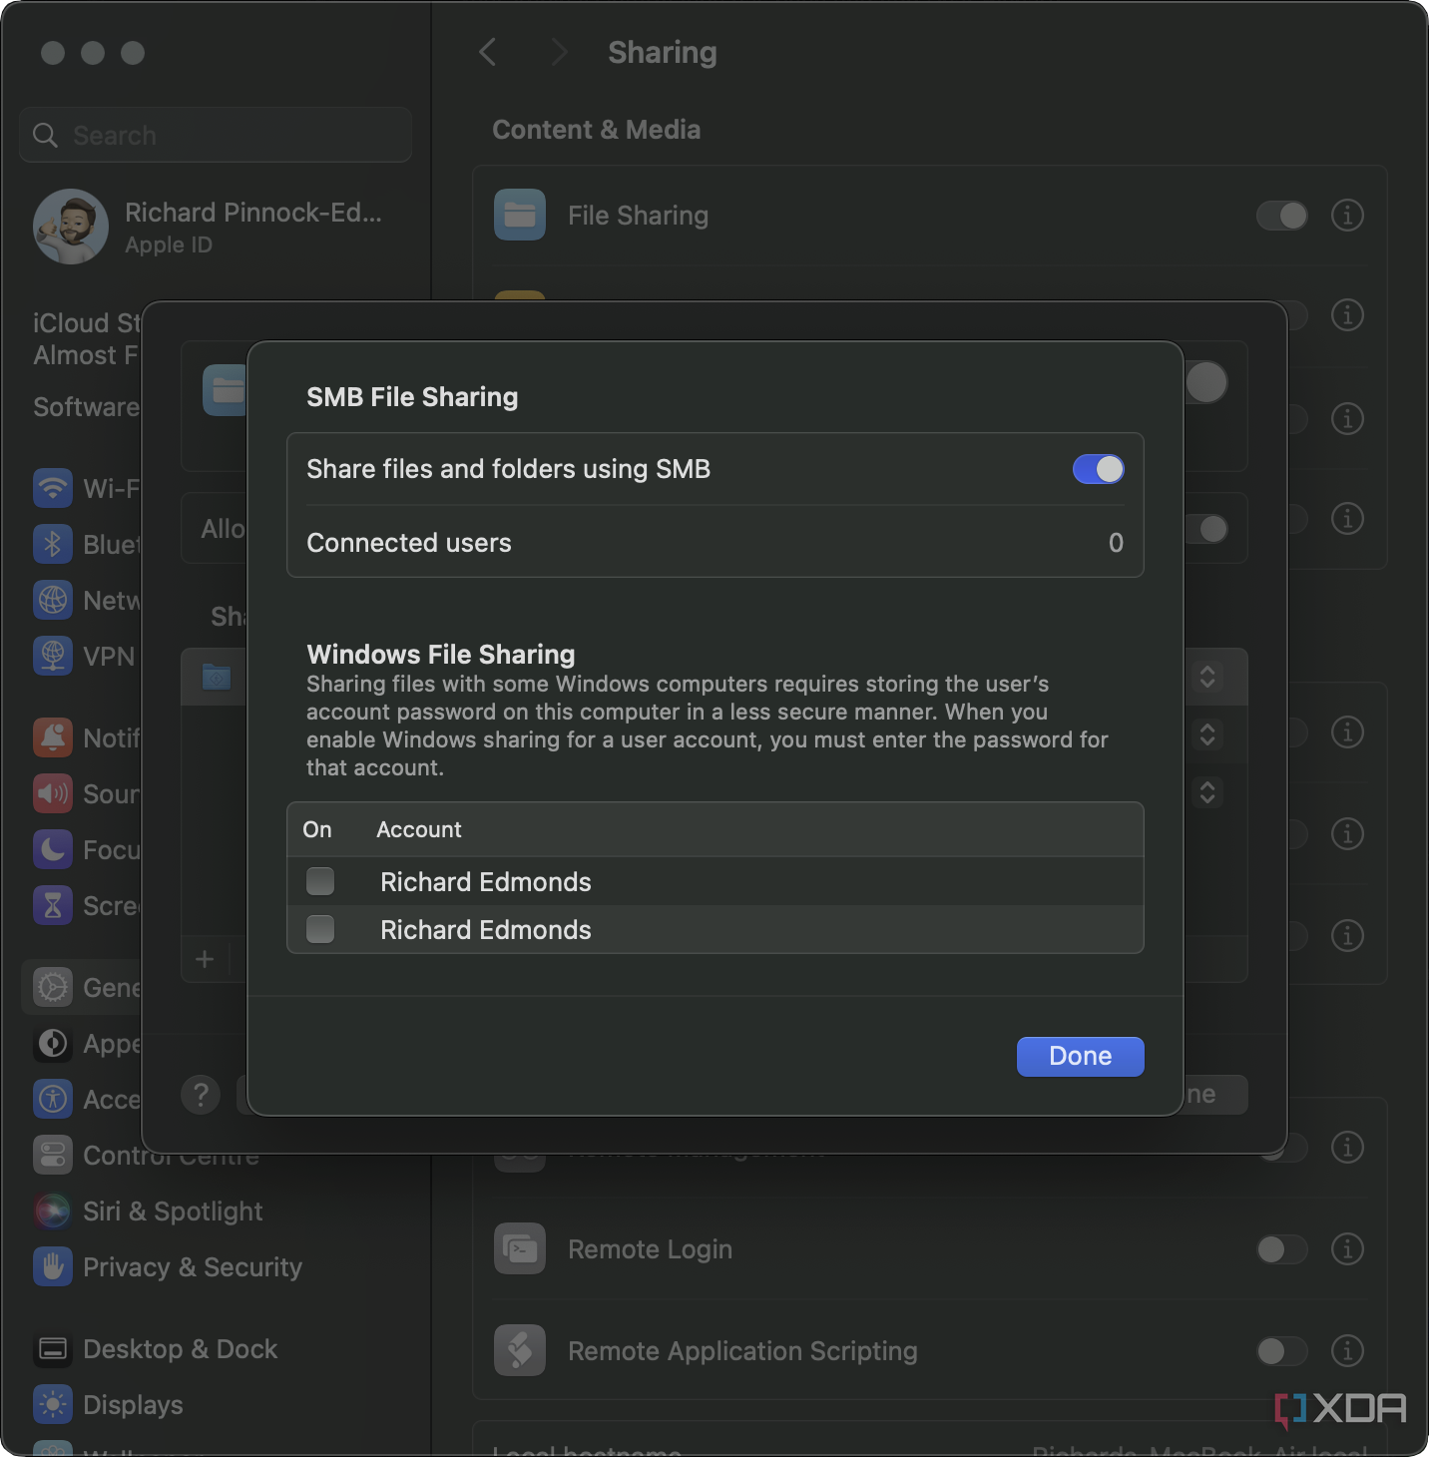Toggle the File Sharing switch
This screenshot has width=1429, height=1457.
pyautogui.click(x=1281, y=216)
